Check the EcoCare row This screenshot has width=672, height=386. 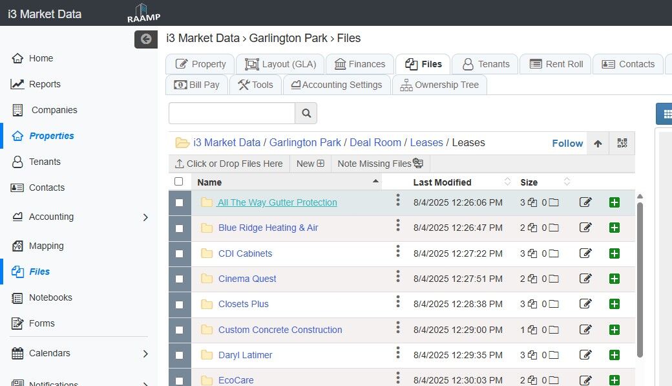tap(179, 380)
